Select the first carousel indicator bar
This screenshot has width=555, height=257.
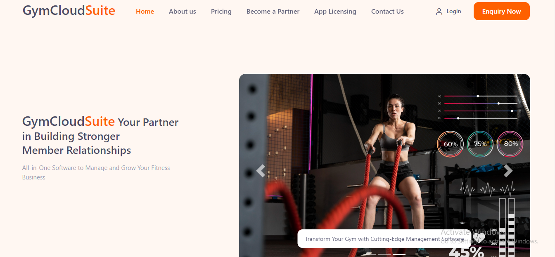tap(370, 254)
